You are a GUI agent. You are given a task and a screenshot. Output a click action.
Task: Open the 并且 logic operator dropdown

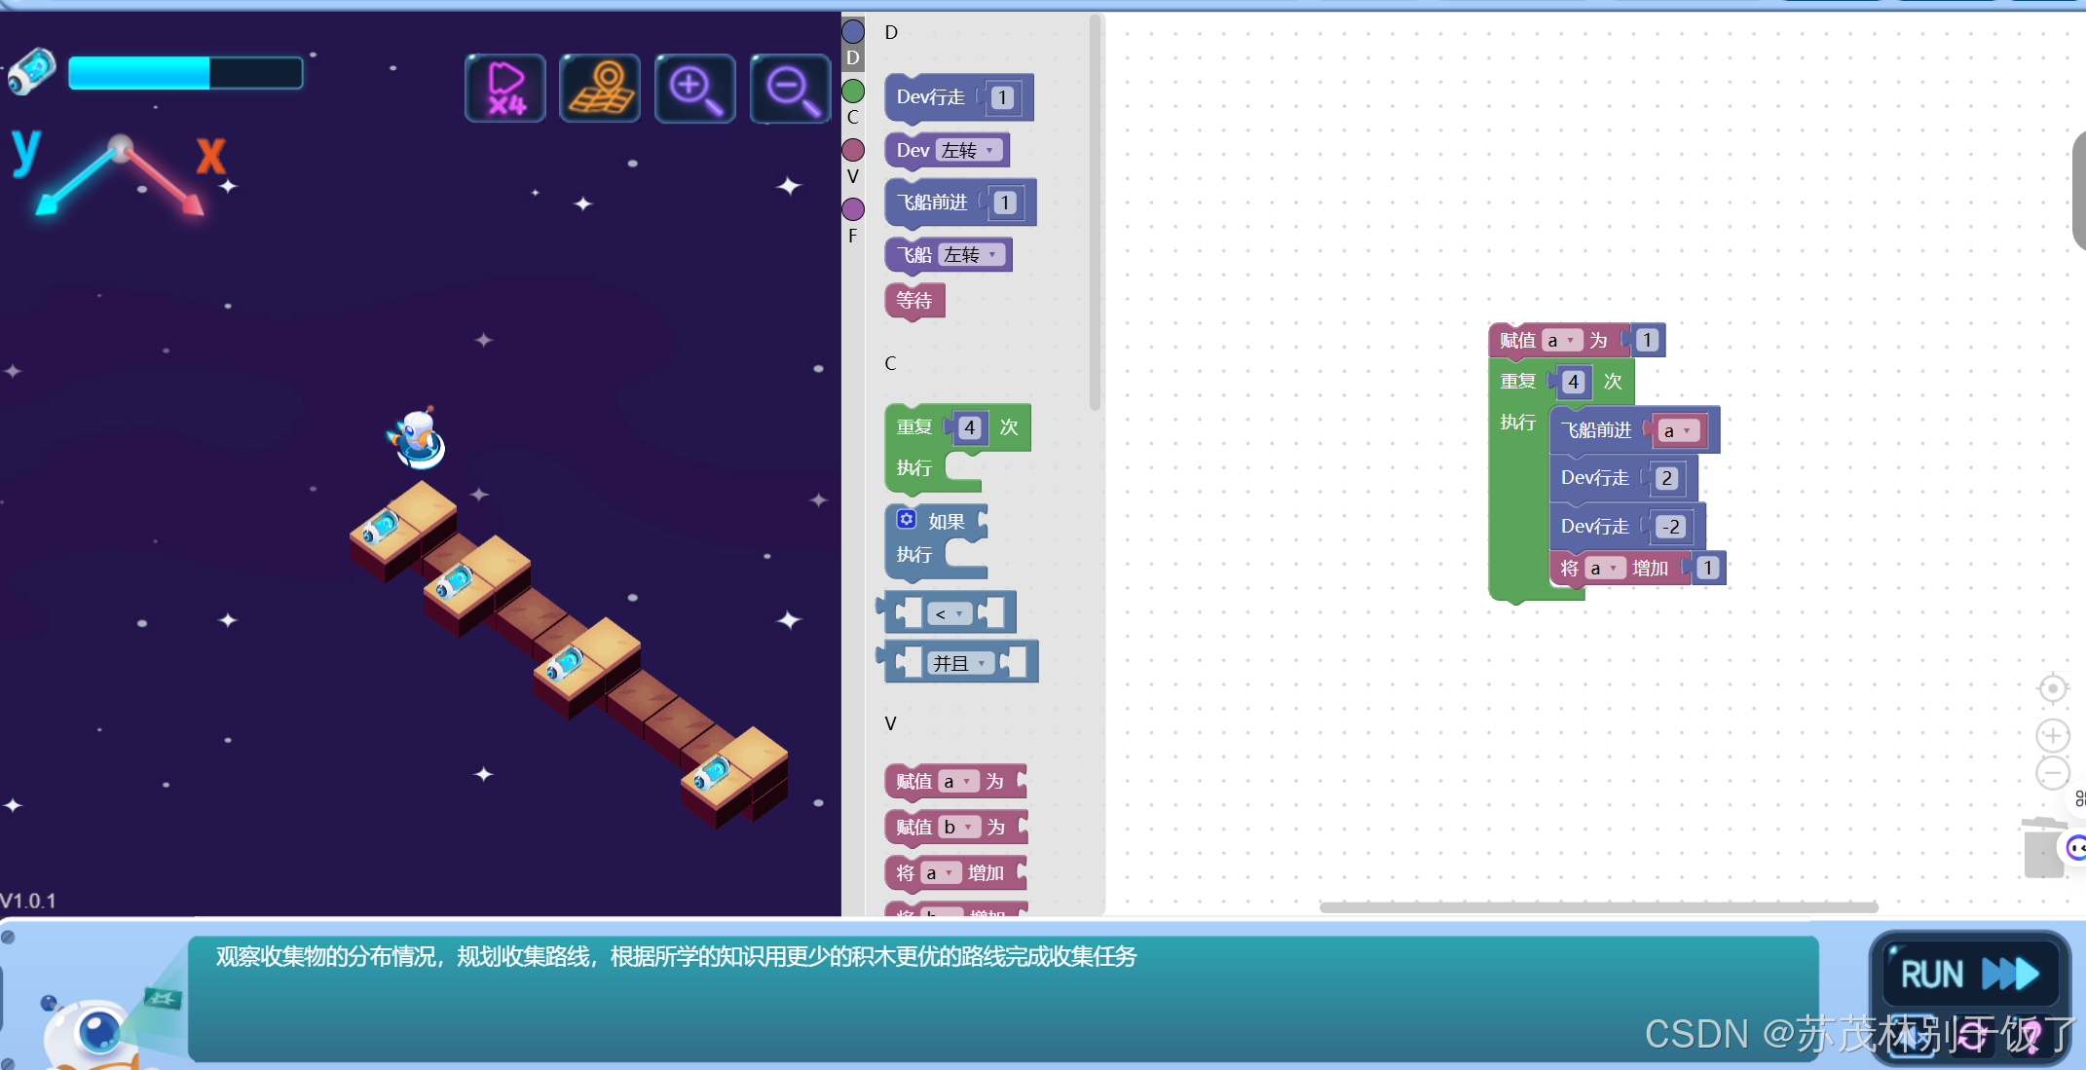pos(960,664)
